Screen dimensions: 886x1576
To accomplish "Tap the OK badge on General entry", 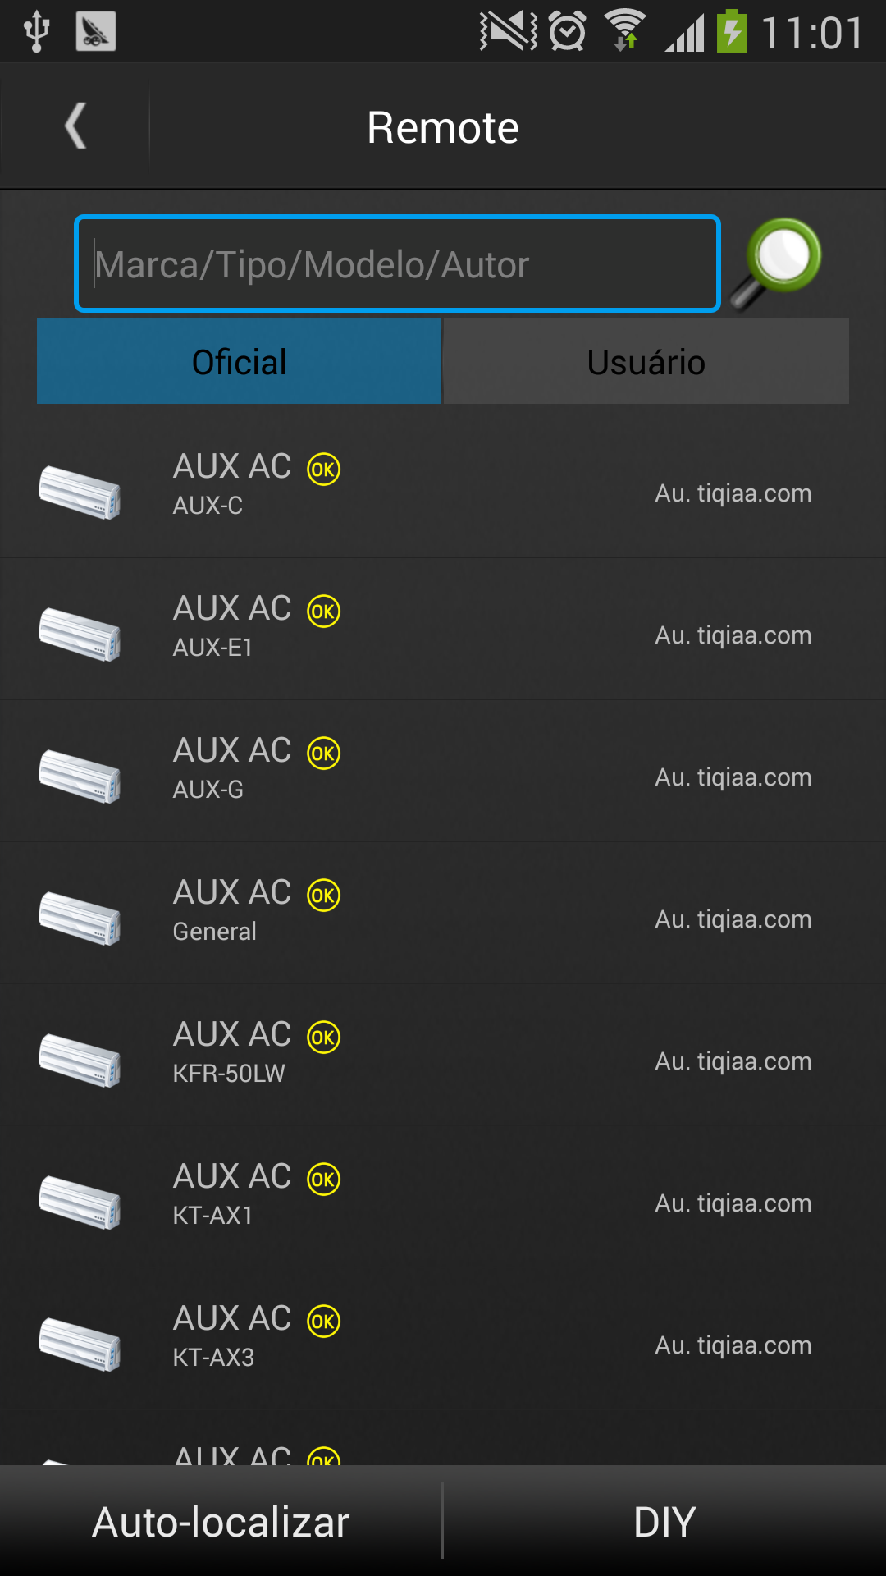I will (323, 896).
